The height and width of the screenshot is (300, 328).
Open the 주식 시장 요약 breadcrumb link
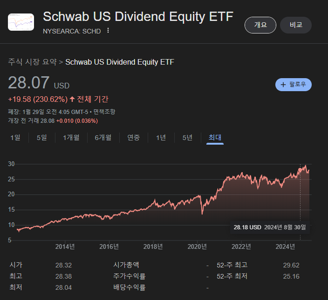tap(33, 62)
